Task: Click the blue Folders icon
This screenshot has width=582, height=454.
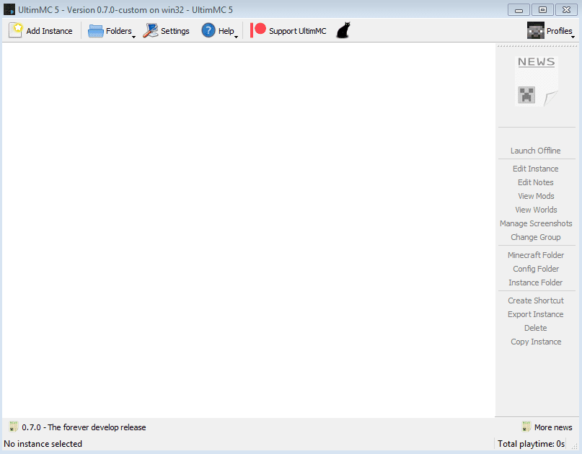Action: coord(95,31)
